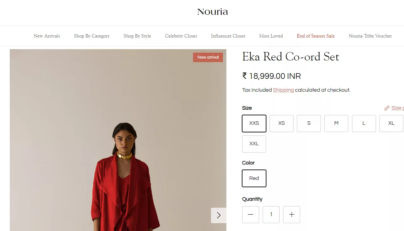404x231 pixels.
Task: Select size XL option
Action: (391, 123)
